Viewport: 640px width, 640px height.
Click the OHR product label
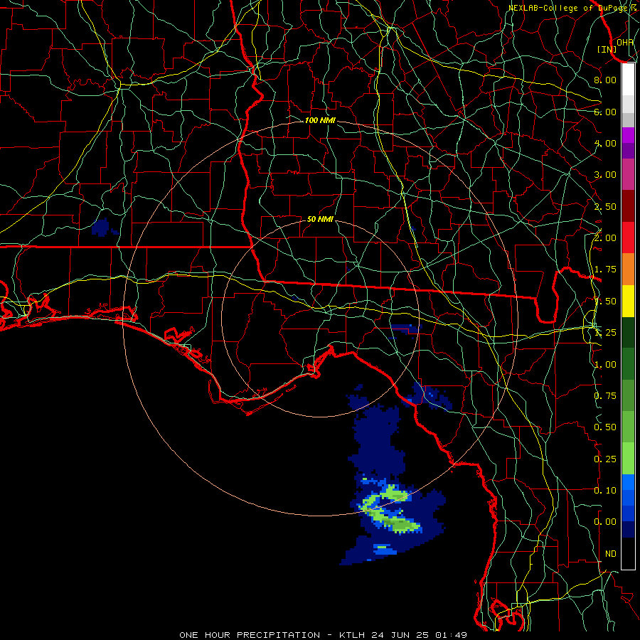(625, 43)
